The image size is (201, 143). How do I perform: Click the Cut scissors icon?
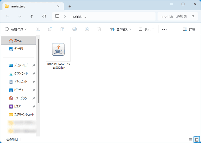[38, 29]
